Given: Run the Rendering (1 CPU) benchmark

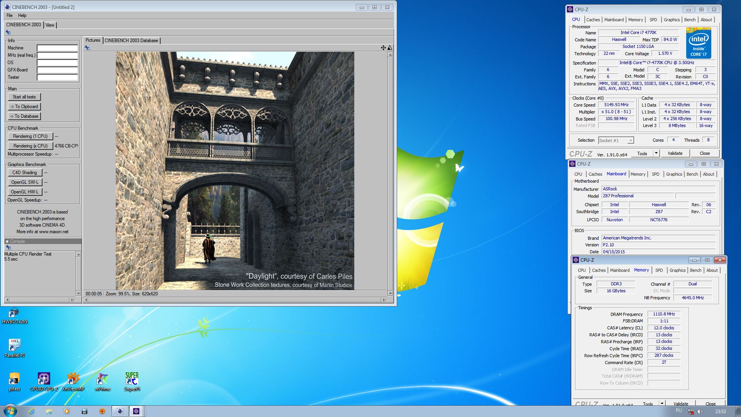Looking at the screenshot, I should pyautogui.click(x=30, y=136).
